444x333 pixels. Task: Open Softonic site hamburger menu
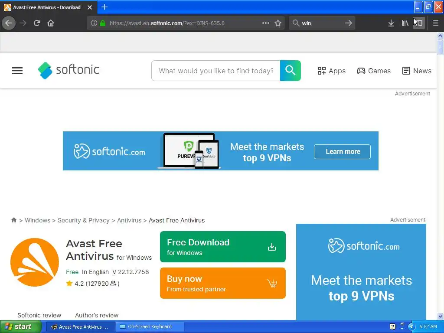click(x=17, y=71)
